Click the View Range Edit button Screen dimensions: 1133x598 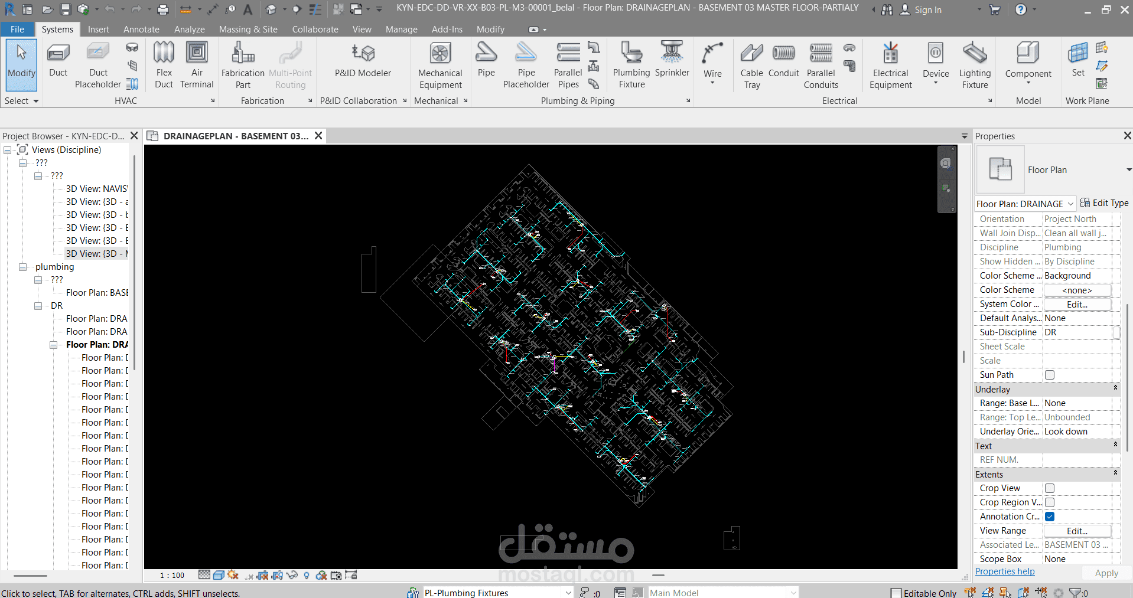point(1077,531)
